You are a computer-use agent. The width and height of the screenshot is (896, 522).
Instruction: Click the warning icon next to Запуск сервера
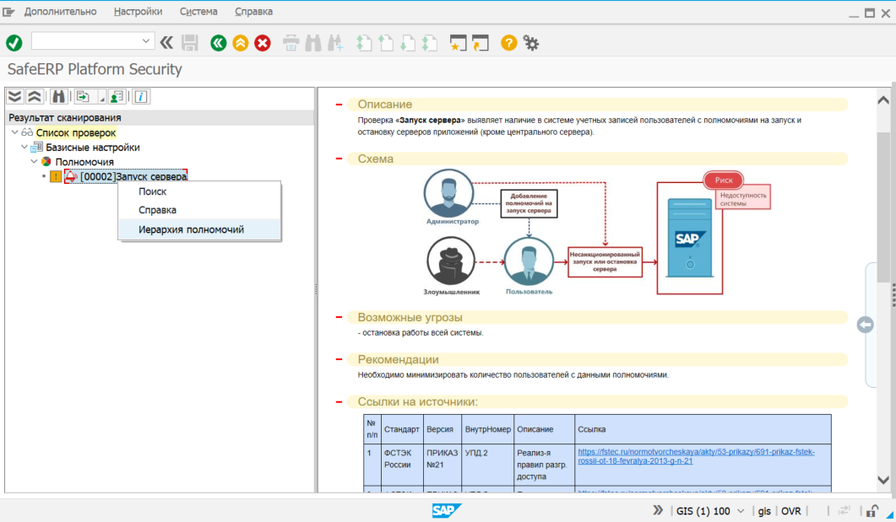click(56, 177)
